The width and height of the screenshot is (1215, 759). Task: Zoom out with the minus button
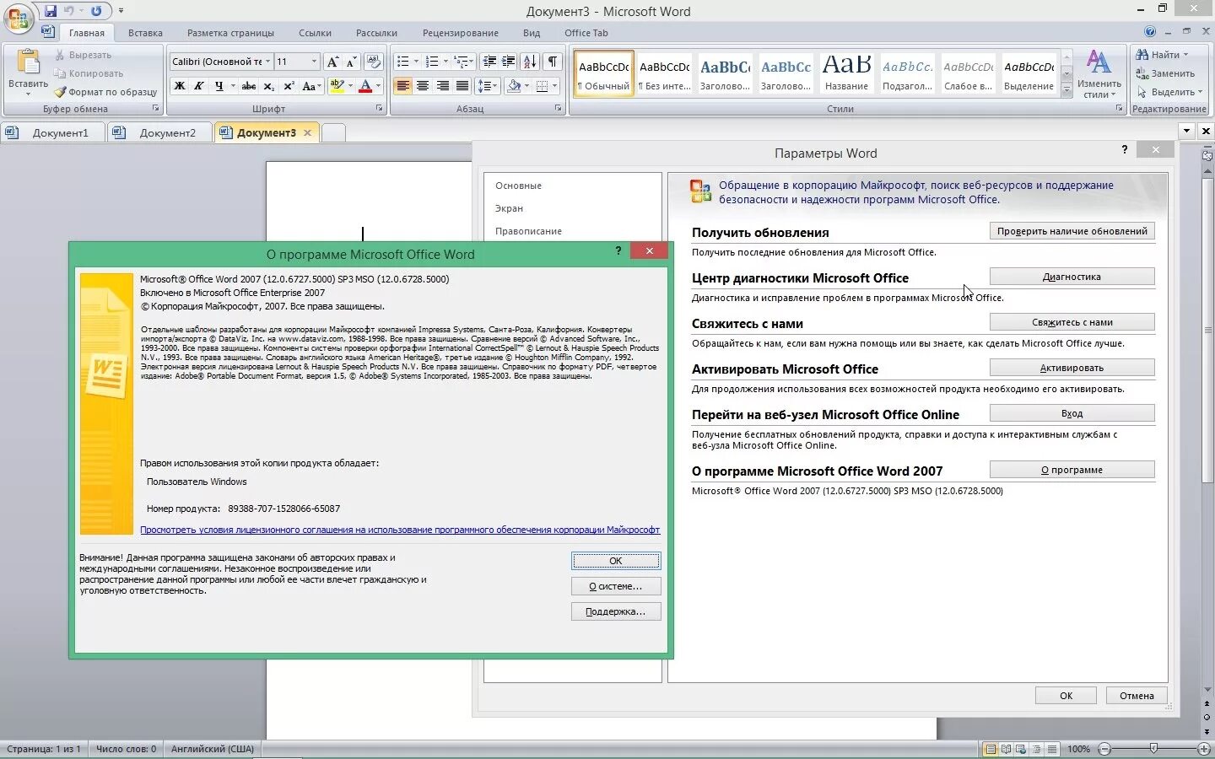1105,749
